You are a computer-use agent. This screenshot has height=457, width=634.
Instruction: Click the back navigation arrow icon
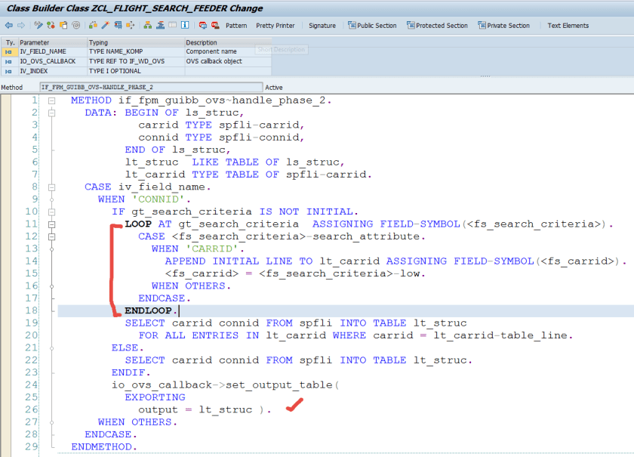click(8, 26)
